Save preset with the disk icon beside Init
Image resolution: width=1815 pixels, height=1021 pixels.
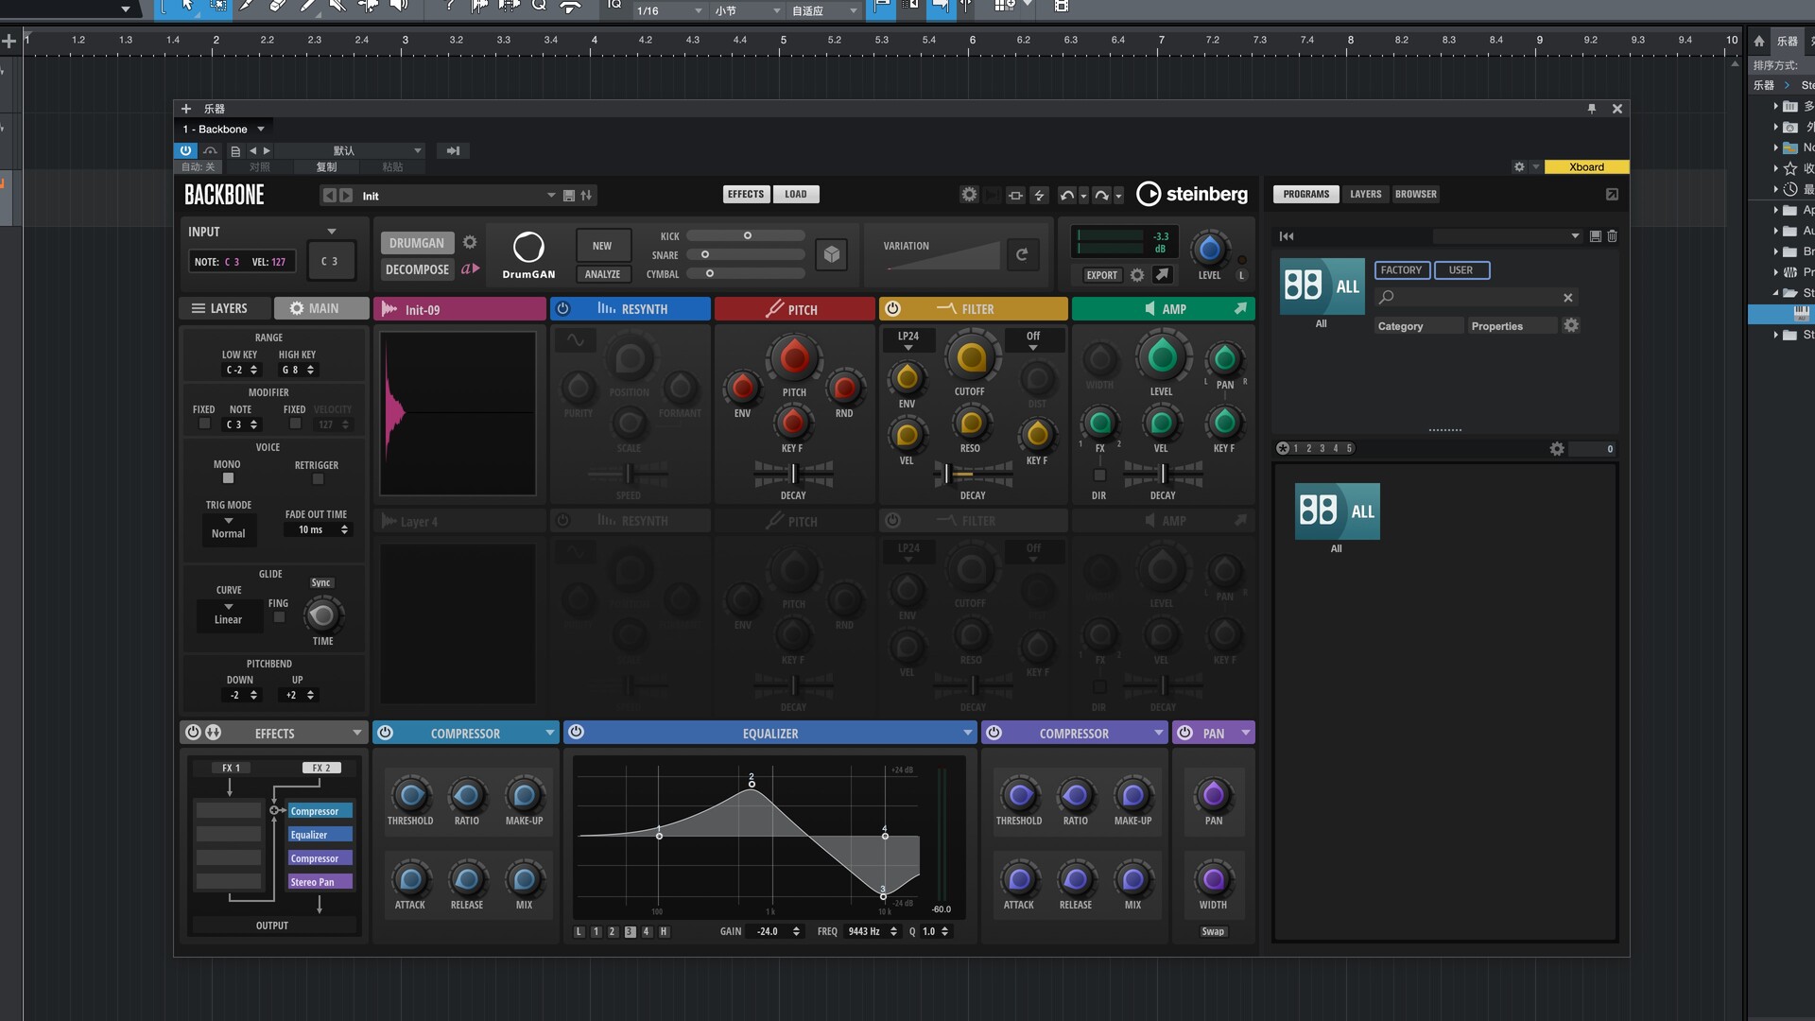[x=569, y=196]
